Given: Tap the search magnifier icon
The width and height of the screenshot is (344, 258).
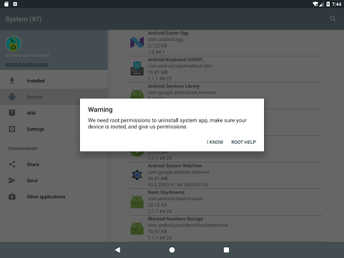Looking at the screenshot, I should (x=333, y=19).
